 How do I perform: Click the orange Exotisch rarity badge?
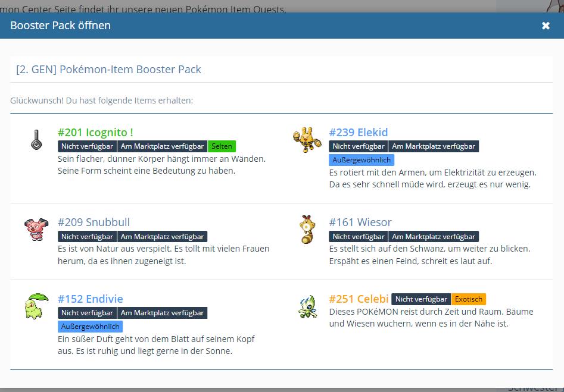coord(468,299)
